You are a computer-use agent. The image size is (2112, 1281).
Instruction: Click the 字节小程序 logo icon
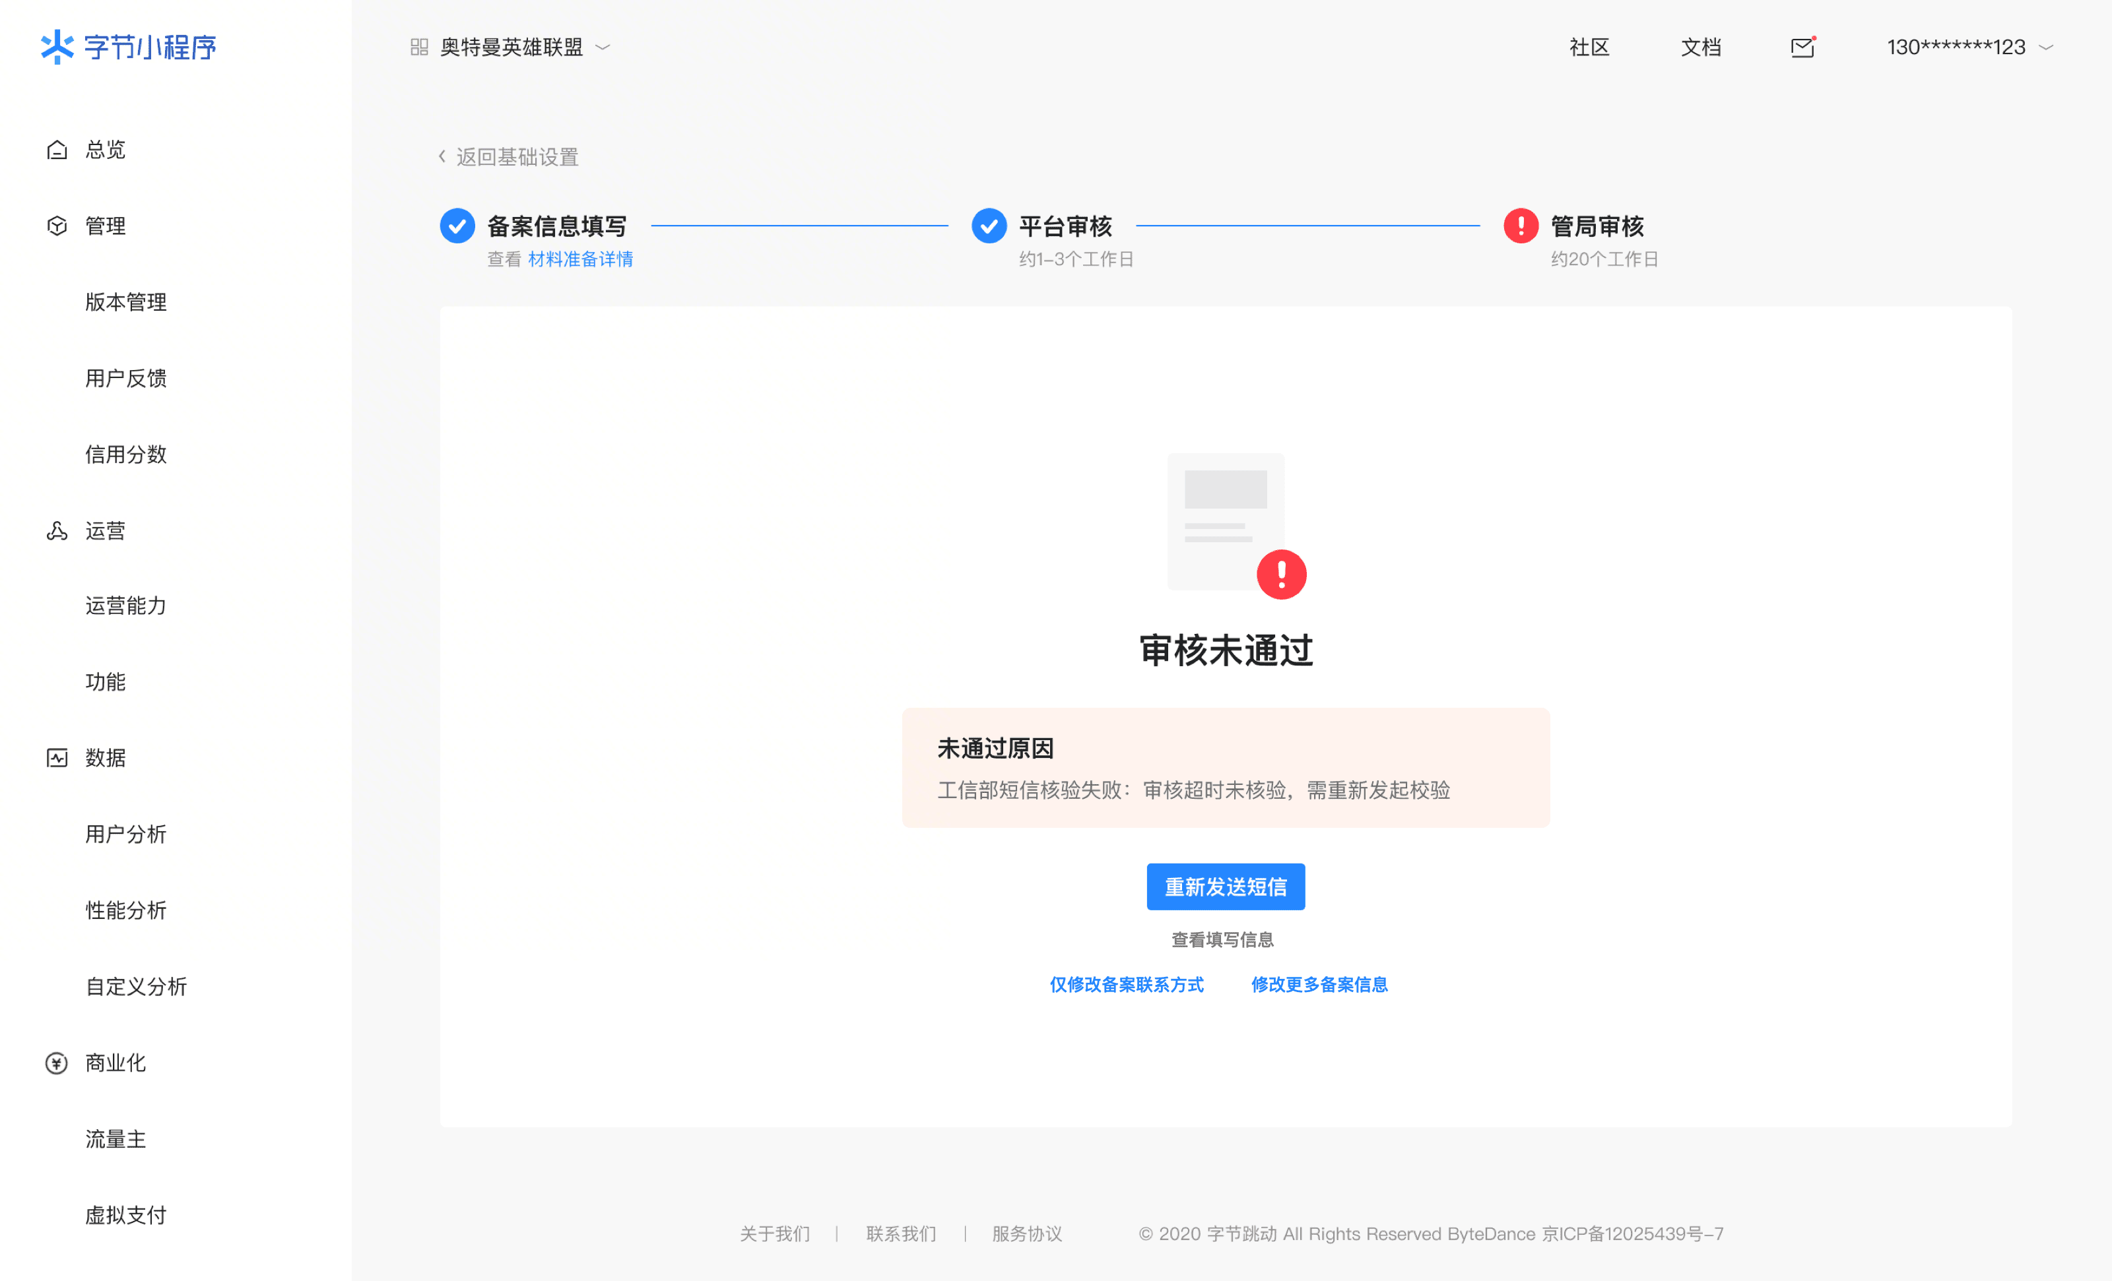pyautogui.click(x=57, y=47)
